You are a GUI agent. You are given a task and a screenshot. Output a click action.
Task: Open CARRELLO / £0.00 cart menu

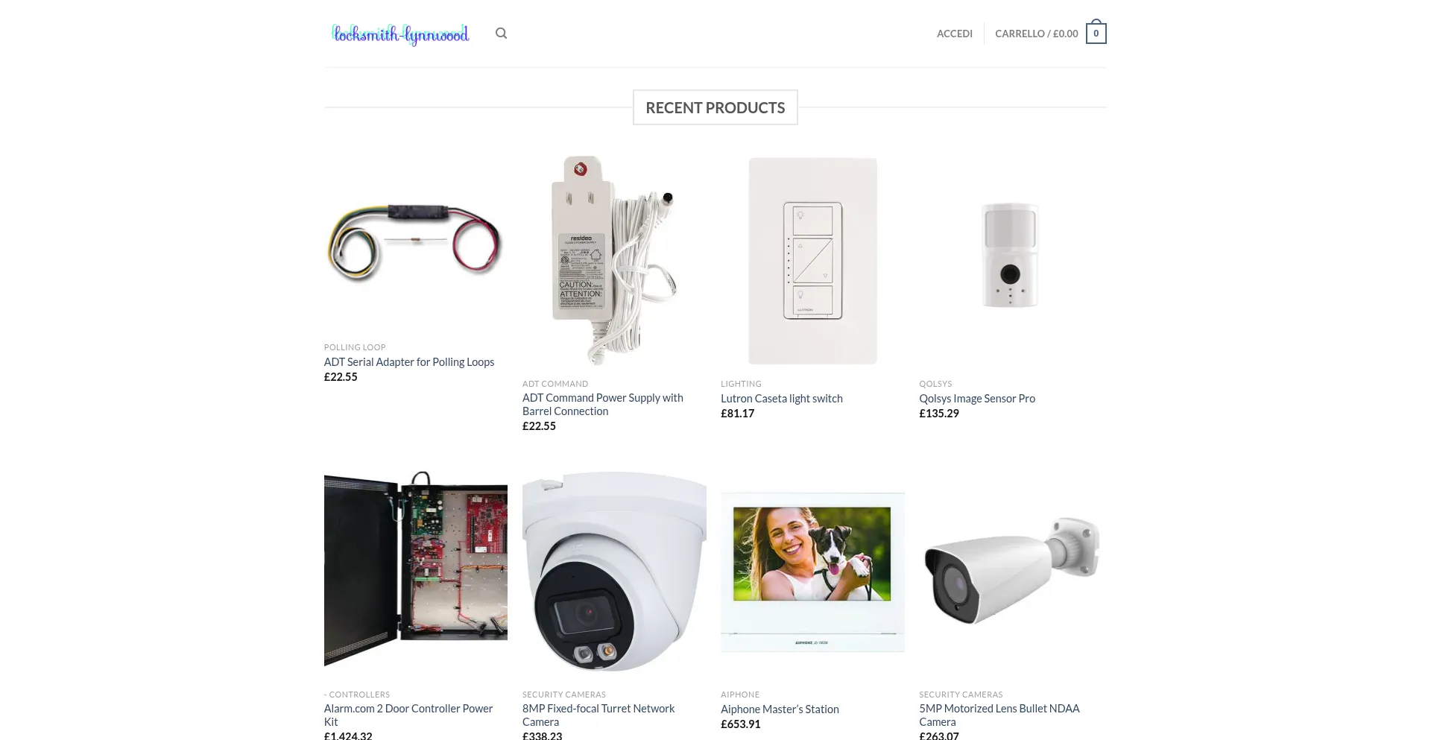point(1037,34)
